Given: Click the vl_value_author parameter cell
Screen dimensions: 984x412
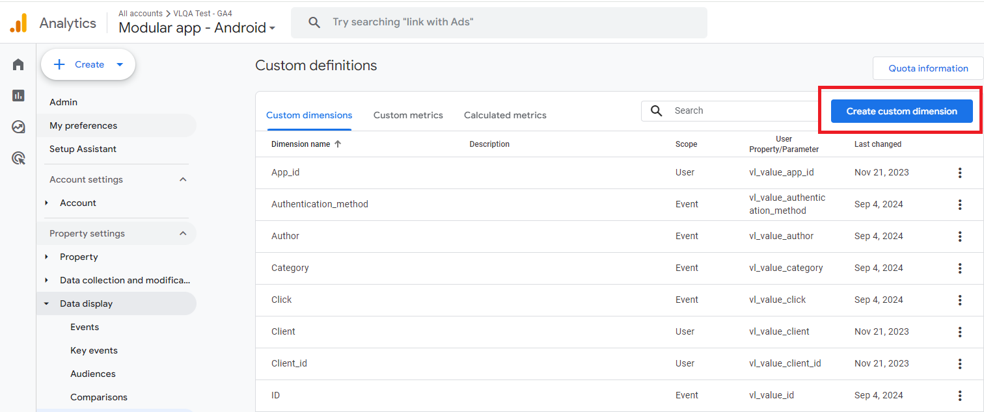Looking at the screenshot, I should pyautogui.click(x=781, y=236).
